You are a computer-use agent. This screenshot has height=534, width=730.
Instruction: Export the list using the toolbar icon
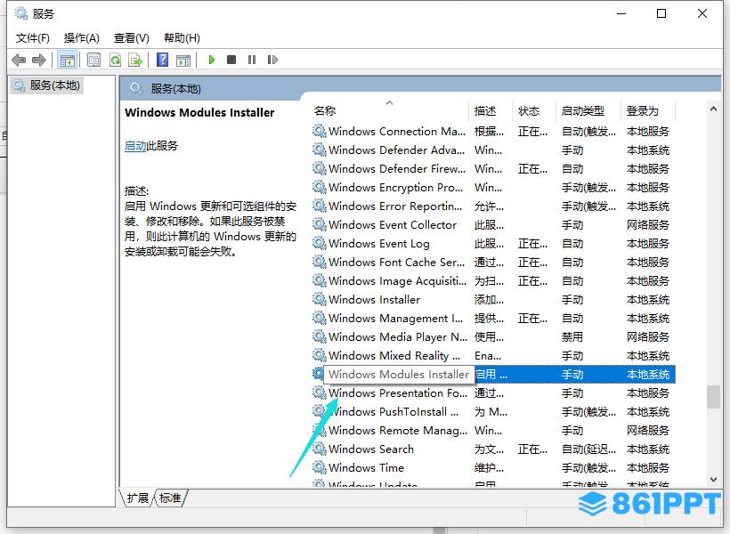click(135, 60)
